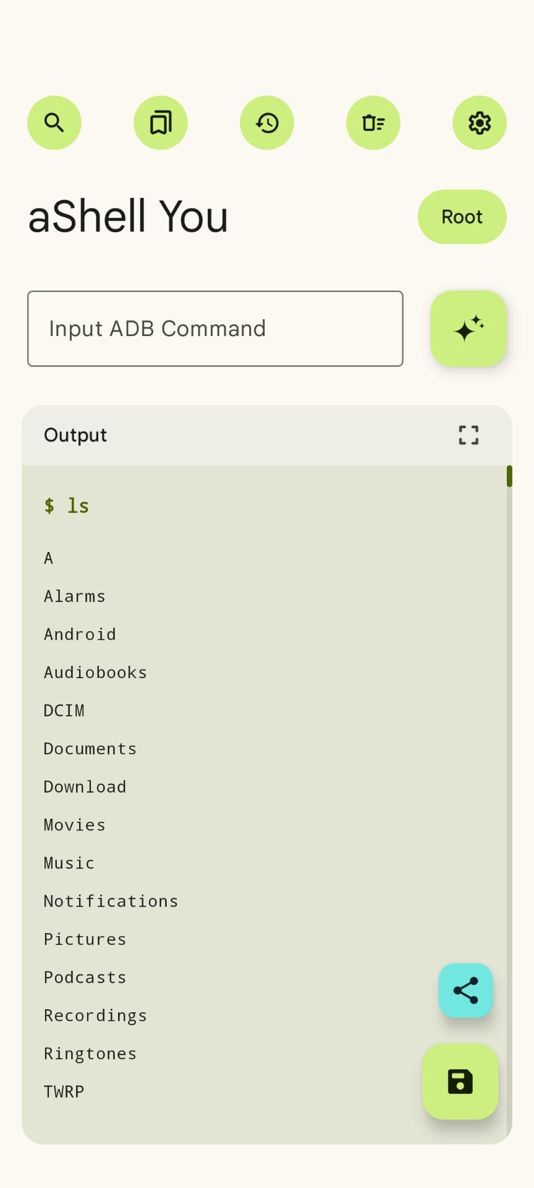
Task: Focus the Input ADB Command field
Action: point(215,329)
